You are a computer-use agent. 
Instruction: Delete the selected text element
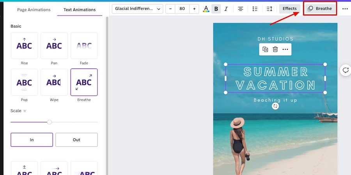coord(275,49)
